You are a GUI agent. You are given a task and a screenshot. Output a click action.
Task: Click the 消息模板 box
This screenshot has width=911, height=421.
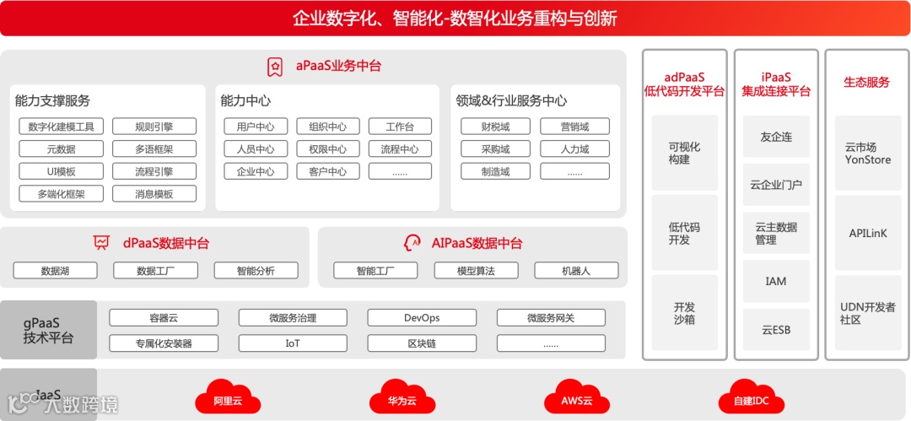[x=154, y=194]
